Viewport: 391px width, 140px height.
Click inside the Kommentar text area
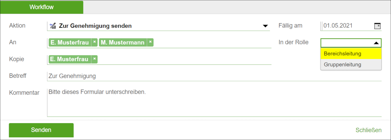coord(214,102)
